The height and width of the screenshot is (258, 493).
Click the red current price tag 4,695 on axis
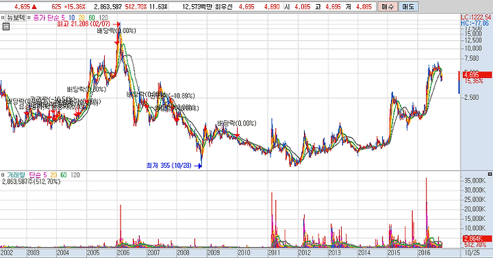pos(477,75)
